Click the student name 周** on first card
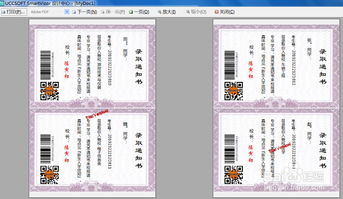 [x=125, y=41]
